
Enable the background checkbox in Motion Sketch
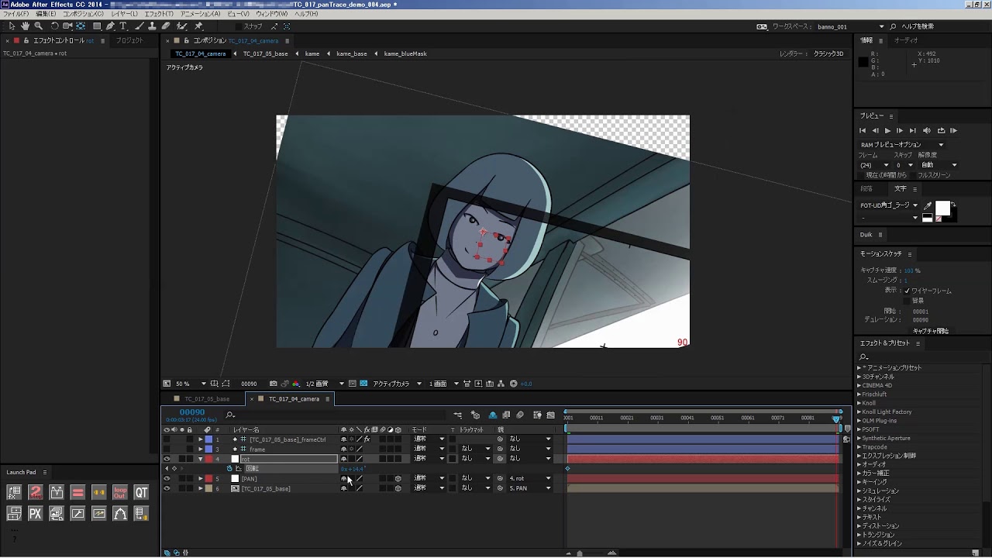click(907, 301)
